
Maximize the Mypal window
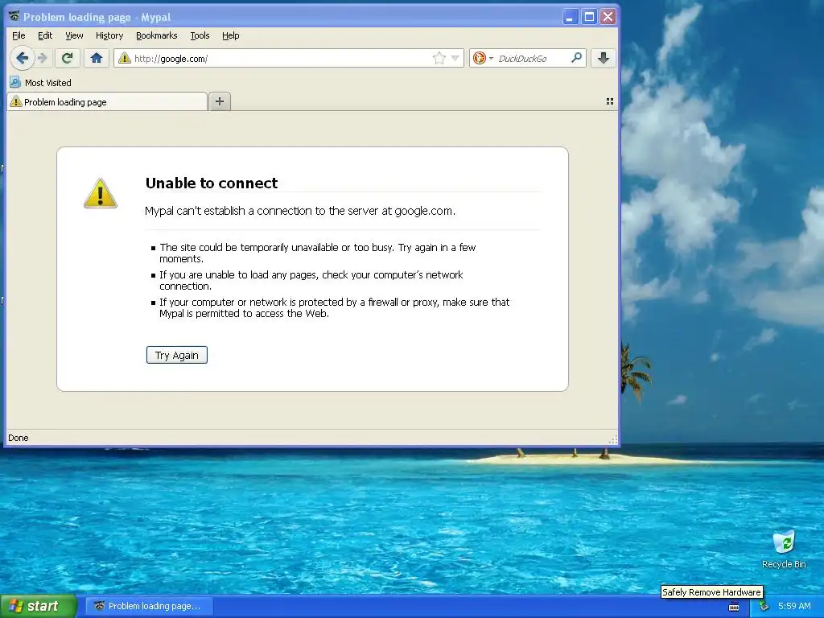click(589, 17)
